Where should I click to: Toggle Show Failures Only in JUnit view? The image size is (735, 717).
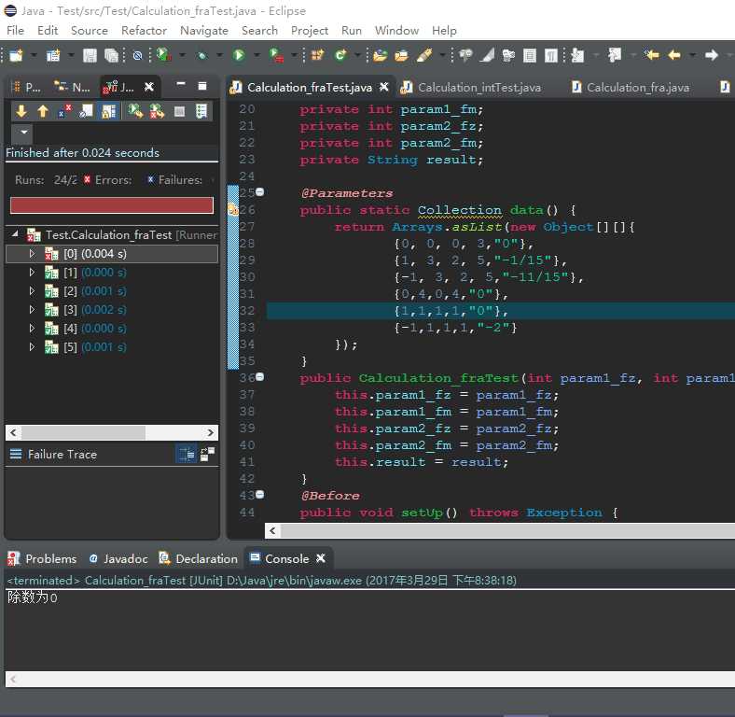tap(64, 111)
